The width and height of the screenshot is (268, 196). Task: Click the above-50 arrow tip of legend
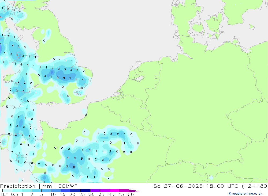click(x=134, y=191)
